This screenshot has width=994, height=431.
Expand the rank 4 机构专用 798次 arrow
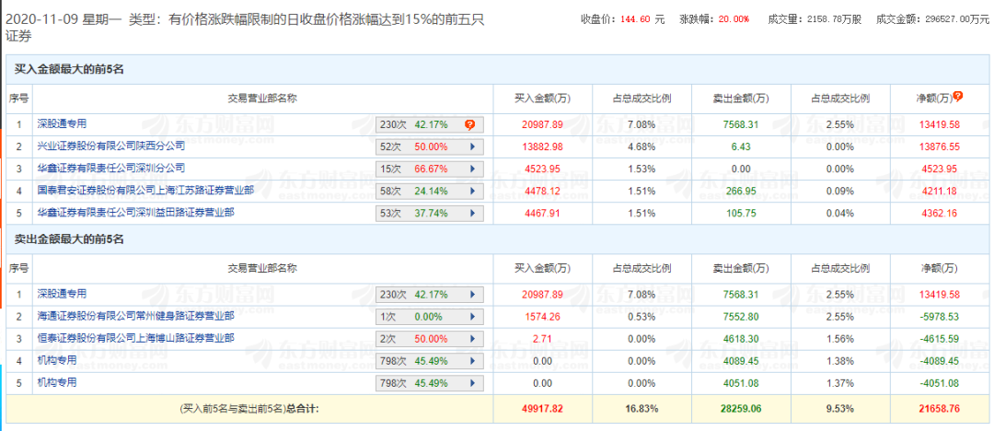pos(472,361)
